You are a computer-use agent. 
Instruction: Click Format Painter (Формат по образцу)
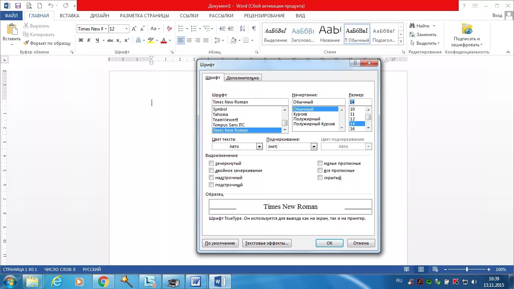(47, 43)
